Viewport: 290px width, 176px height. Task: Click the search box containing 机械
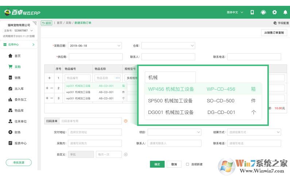(170, 77)
